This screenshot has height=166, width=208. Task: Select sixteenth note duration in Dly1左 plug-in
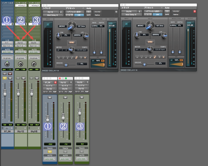pyautogui.click(x=76, y=58)
